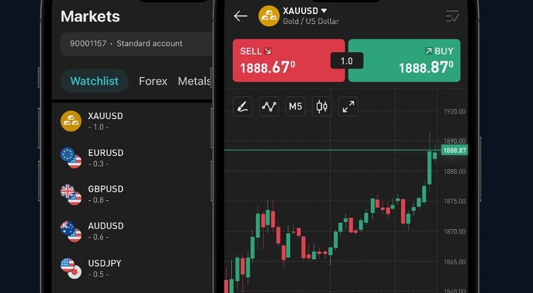Change the candlestick chart type
Image resolution: width=533 pixels, height=293 pixels.
click(x=322, y=107)
